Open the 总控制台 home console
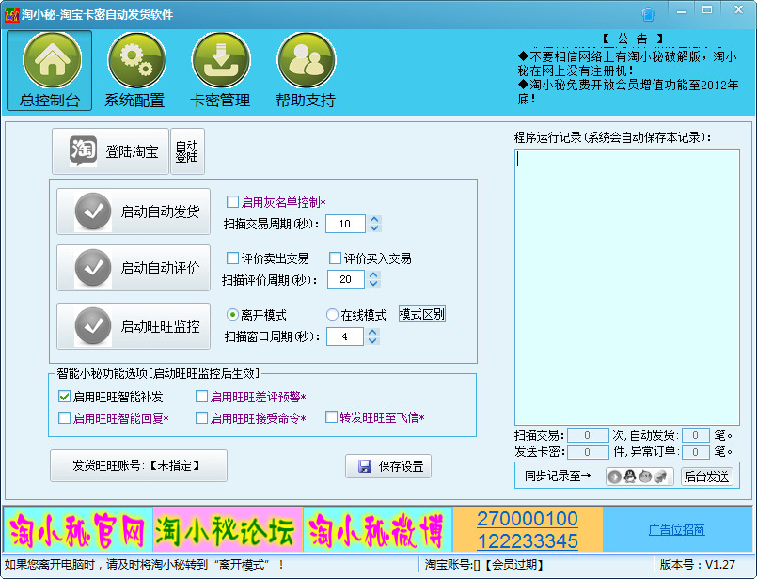Screen dimensions: 757x579 [x=50, y=70]
